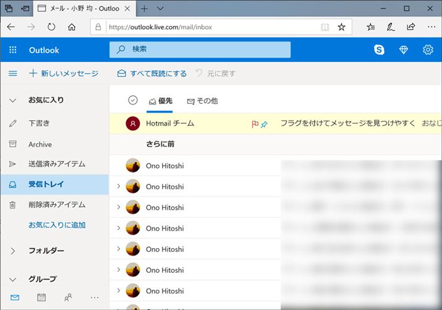Click the お気に入りに追加 link

57,225
